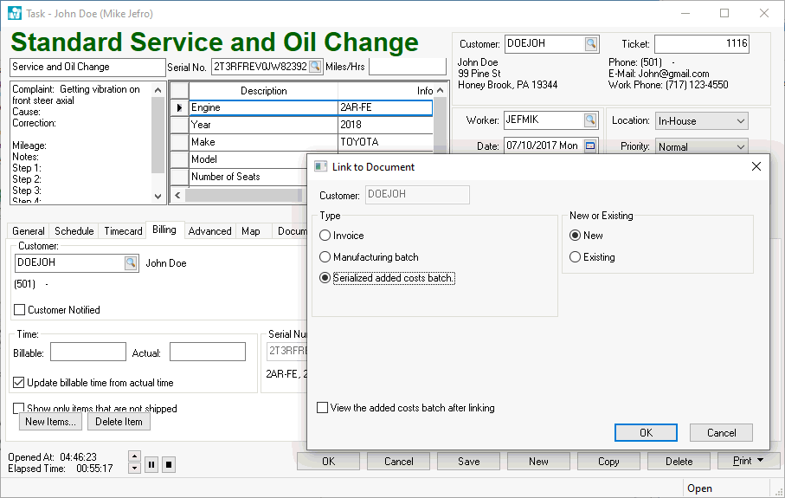Viewport: 785px width, 498px height.
Task: Pause the elapsed time timer
Action: tap(151, 464)
